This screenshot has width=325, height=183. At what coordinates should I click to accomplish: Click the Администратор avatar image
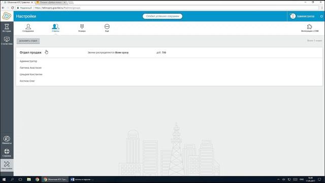292,16
